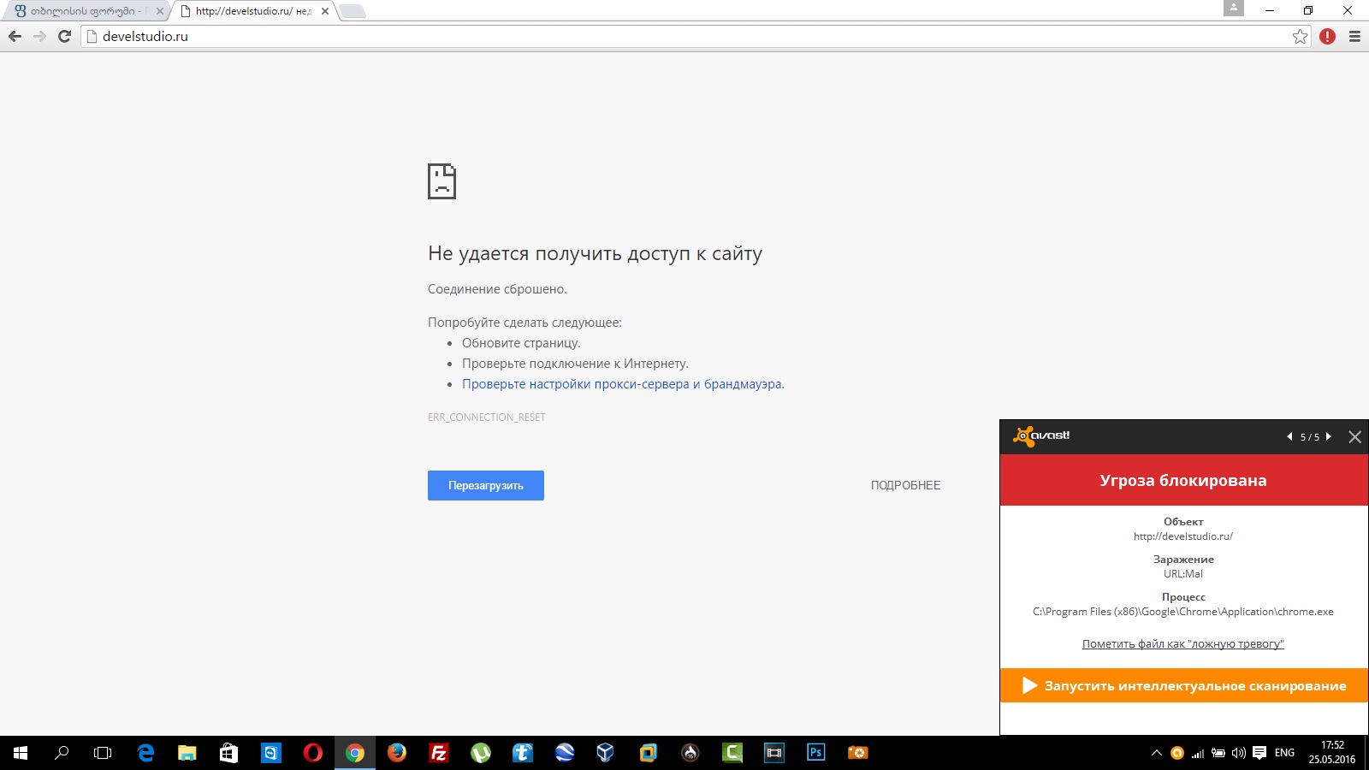
Task: Click the http://develstudio.ru/ object text in Avast popup
Action: [x=1183, y=536]
